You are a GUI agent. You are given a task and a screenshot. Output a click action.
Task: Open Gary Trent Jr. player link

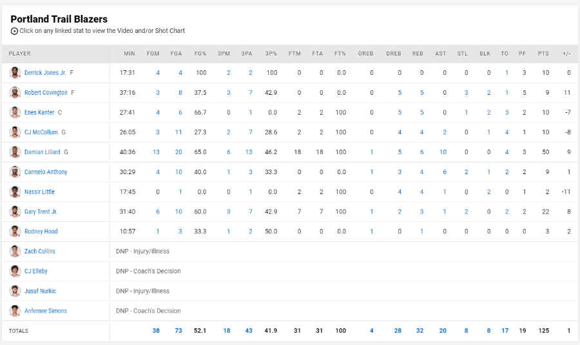[41, 212]
